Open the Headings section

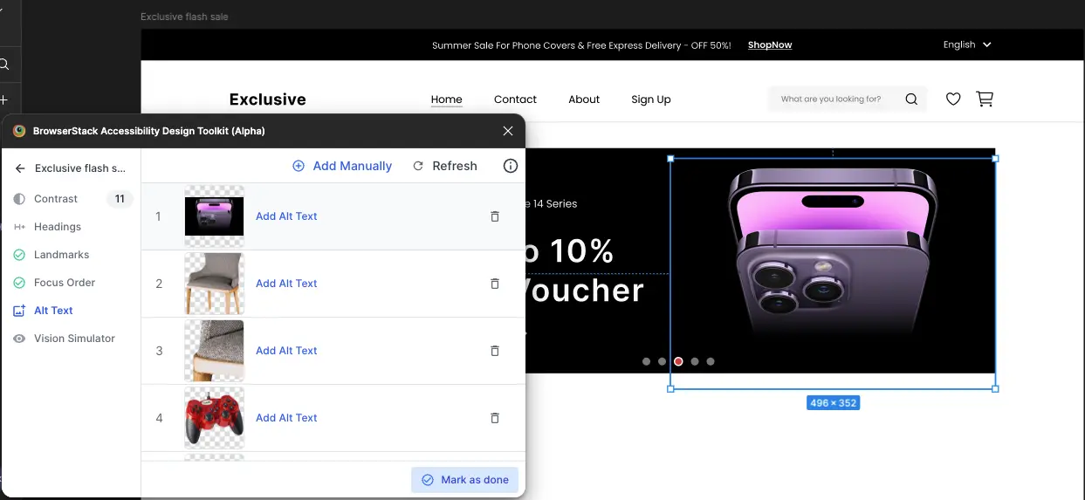(57, 227)
